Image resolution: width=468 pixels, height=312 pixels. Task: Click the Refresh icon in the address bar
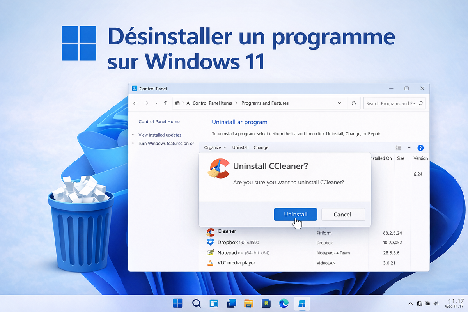(354, 103)
